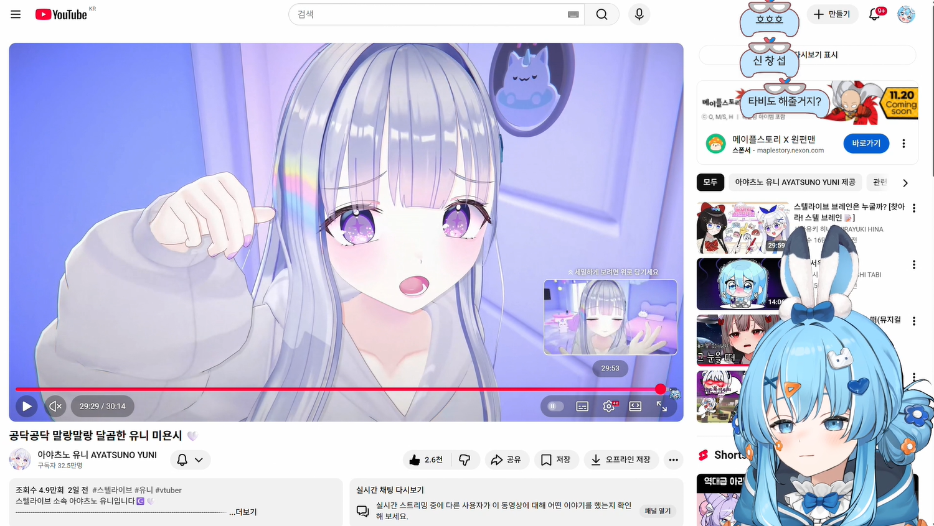934x526 pixels.
Task: Click the #vtuber hashtag
Action: pos(168,490)
